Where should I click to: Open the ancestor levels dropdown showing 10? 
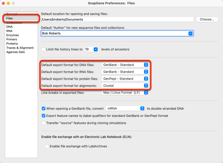coord(91,49)
